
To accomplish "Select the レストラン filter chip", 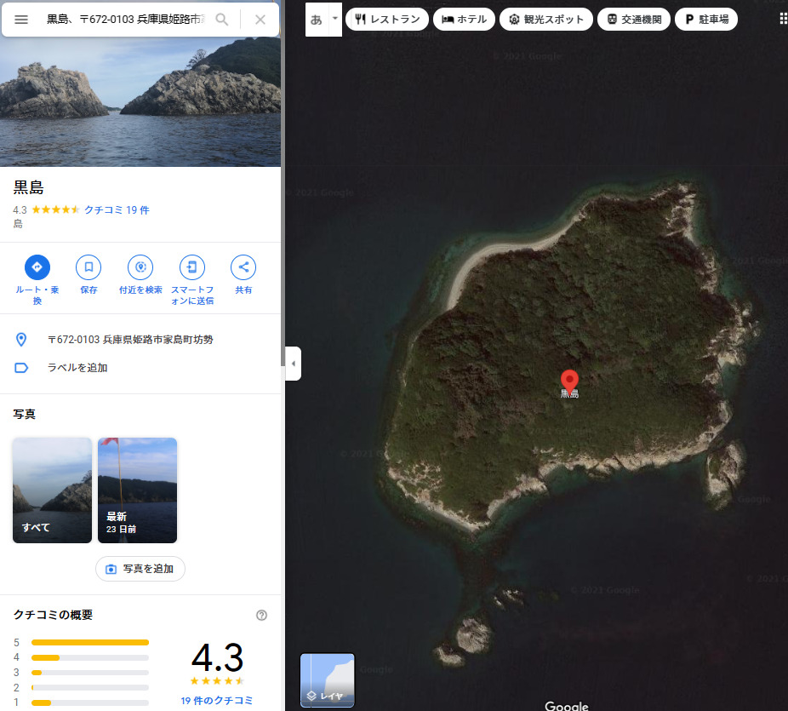I will (x=386, y=19).
